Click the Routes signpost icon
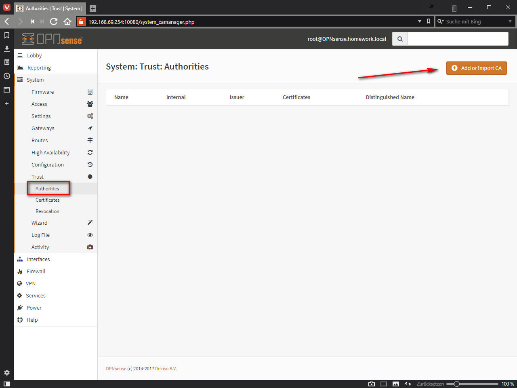 pos(90,140)
